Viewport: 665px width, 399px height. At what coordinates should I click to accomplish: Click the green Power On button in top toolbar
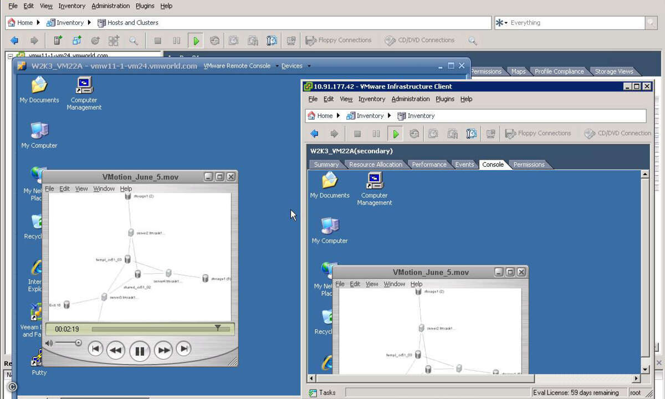[x=196, y=40]
